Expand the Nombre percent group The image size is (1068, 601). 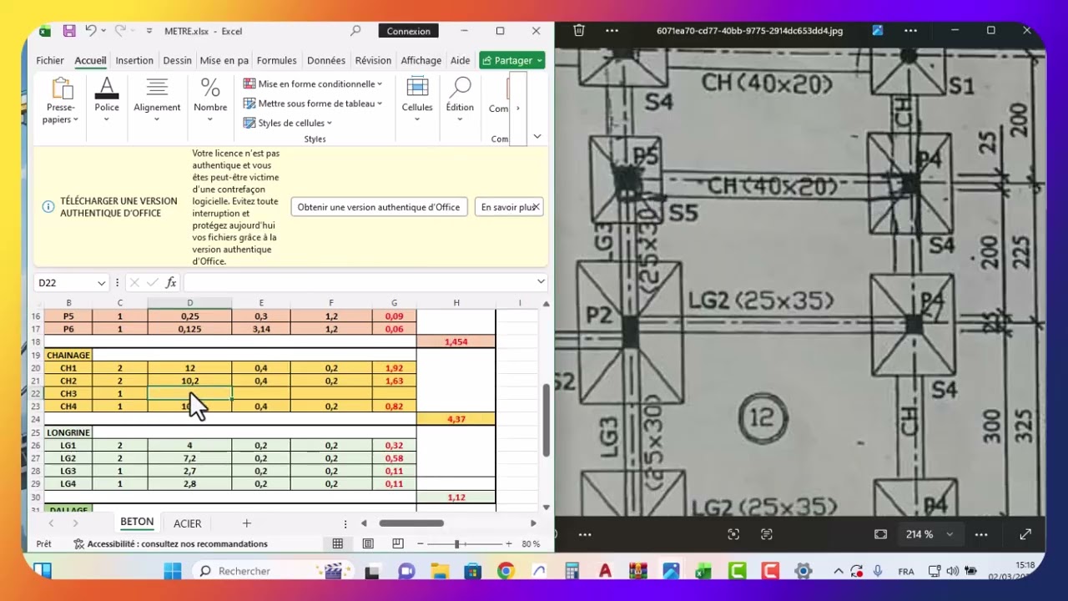coord(210,100)
